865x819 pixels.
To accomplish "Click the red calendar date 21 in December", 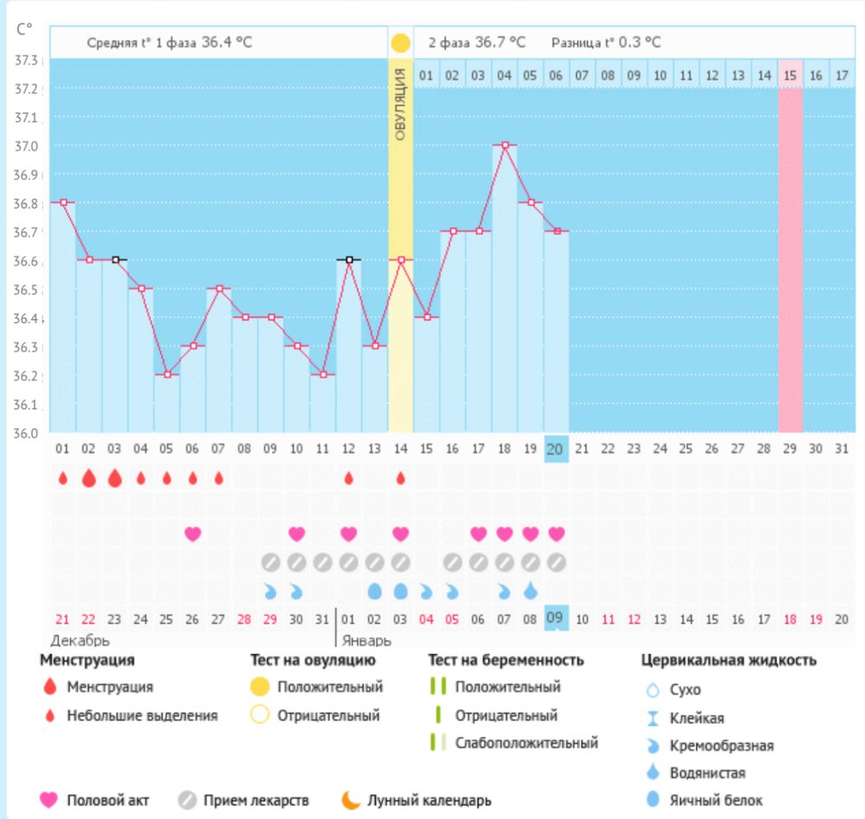I will coord(62,619).
